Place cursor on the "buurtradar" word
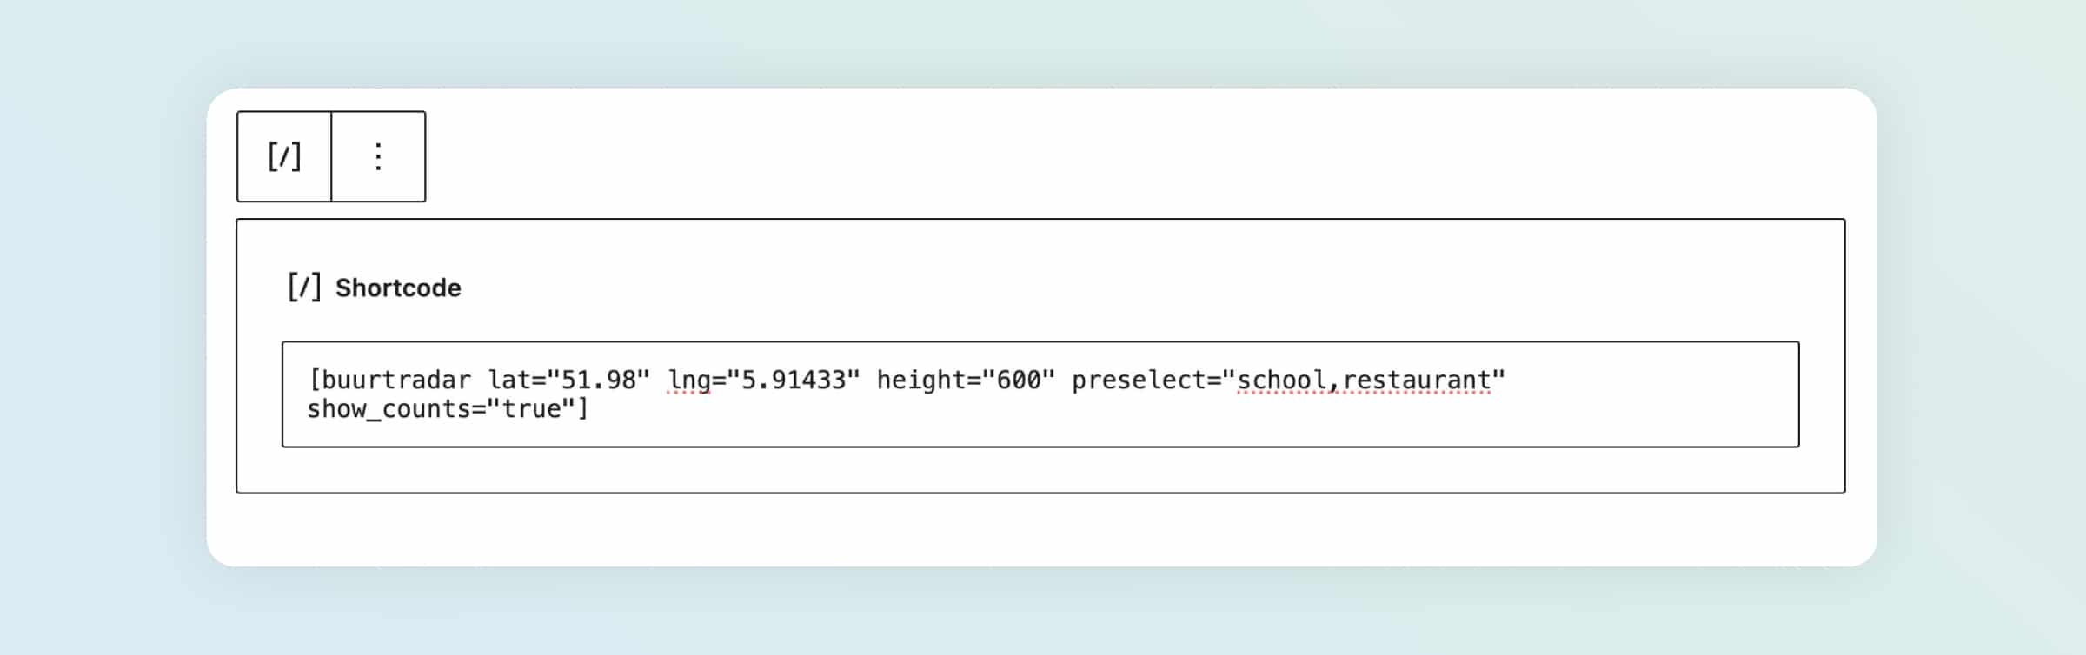This screenshot has width=2086, height=655. pyautogui.click(x=396, y=380)
